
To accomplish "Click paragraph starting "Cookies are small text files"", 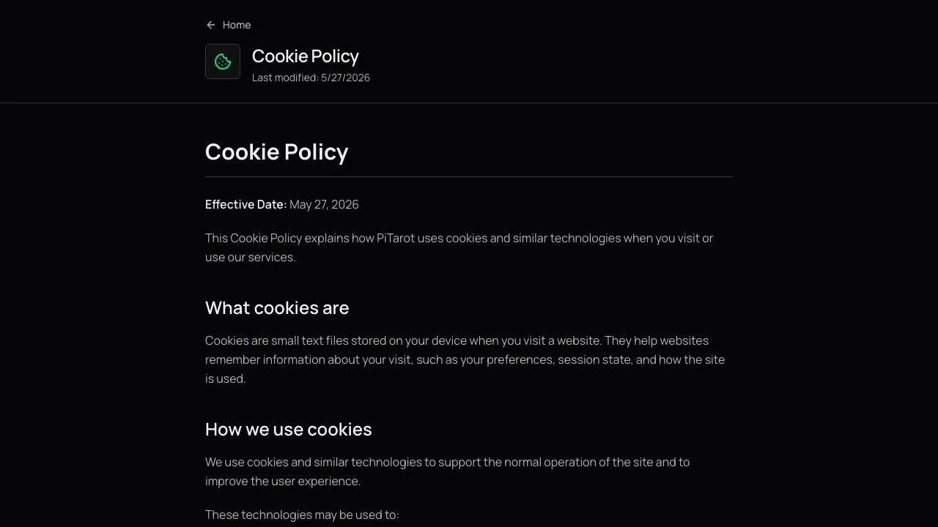I will click(465, 359).
